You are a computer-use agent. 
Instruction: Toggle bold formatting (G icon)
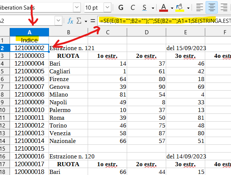121,7
